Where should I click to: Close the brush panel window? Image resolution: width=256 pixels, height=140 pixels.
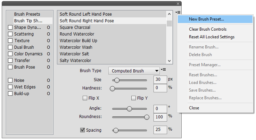179,4
